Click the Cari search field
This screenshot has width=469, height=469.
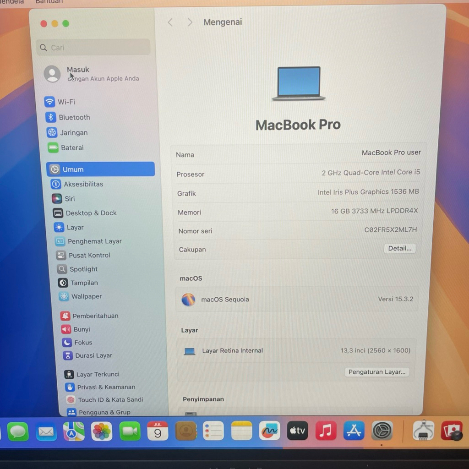[x=93, y=48]
